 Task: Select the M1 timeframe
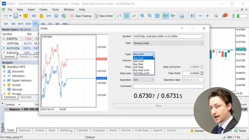click(6, 24)
